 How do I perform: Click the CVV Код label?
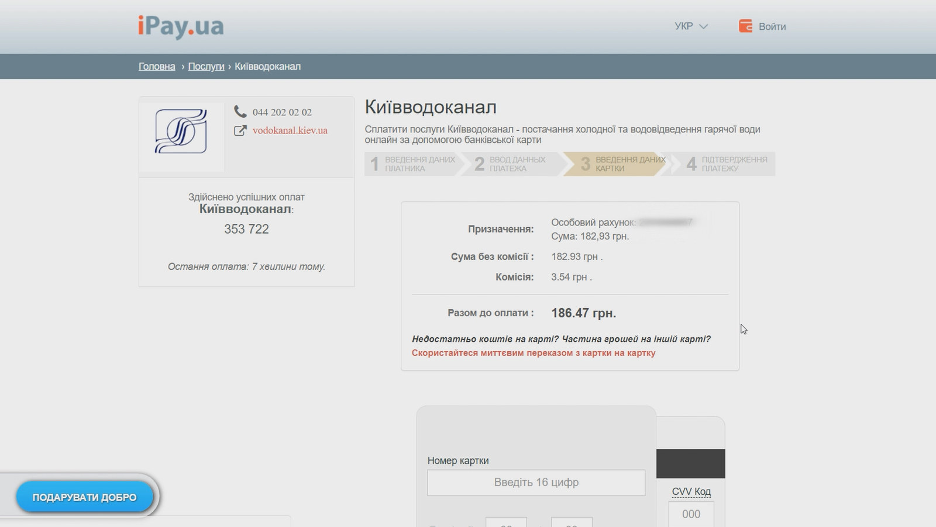[691, 491]
